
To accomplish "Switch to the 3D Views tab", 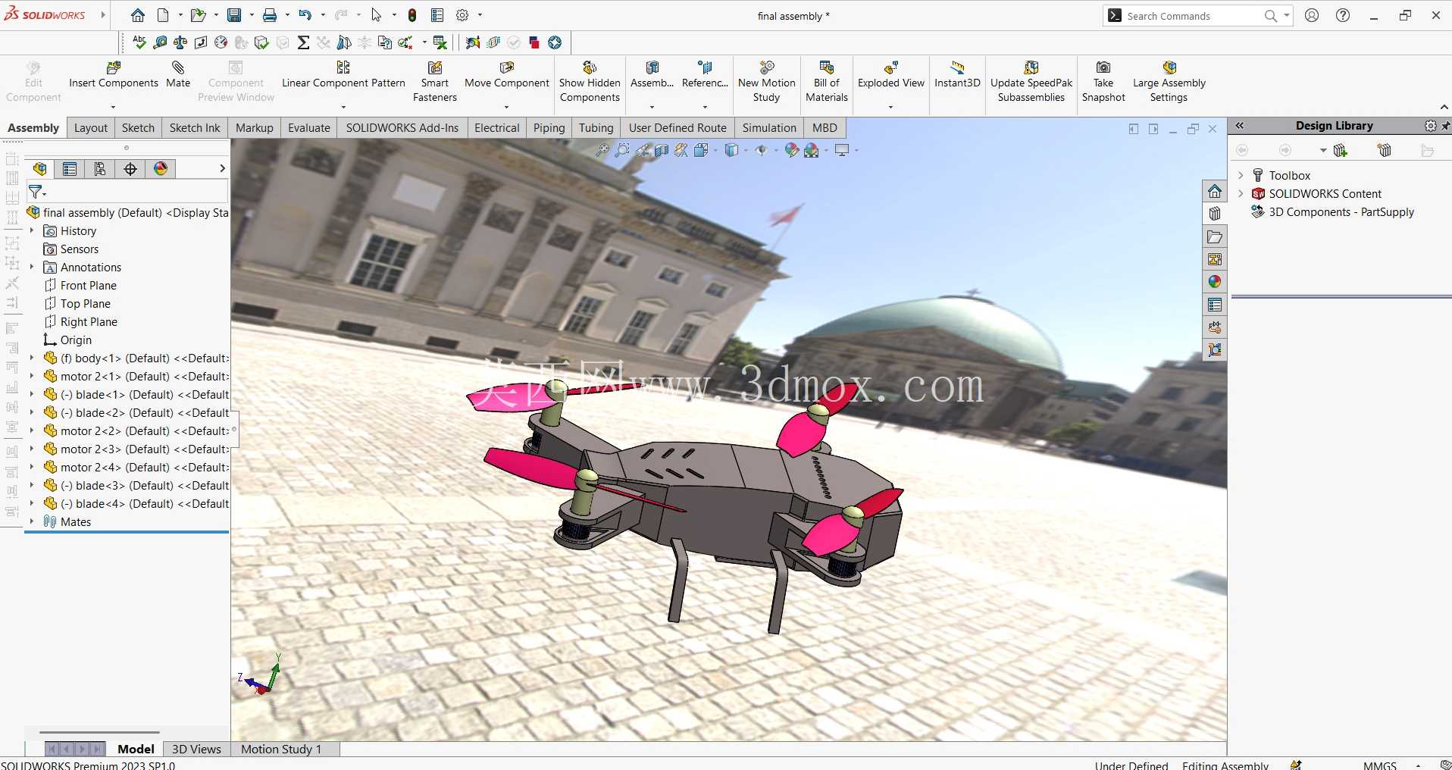I will 196,749.
